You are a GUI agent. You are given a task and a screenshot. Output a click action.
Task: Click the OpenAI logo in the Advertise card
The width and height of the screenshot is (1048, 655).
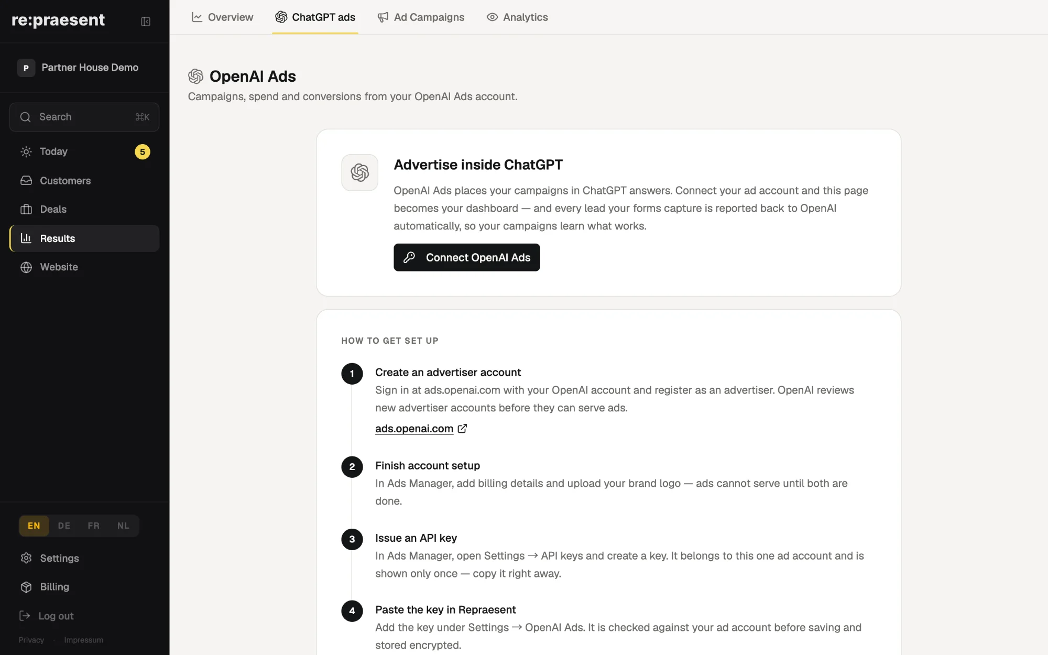pos(360,172)
